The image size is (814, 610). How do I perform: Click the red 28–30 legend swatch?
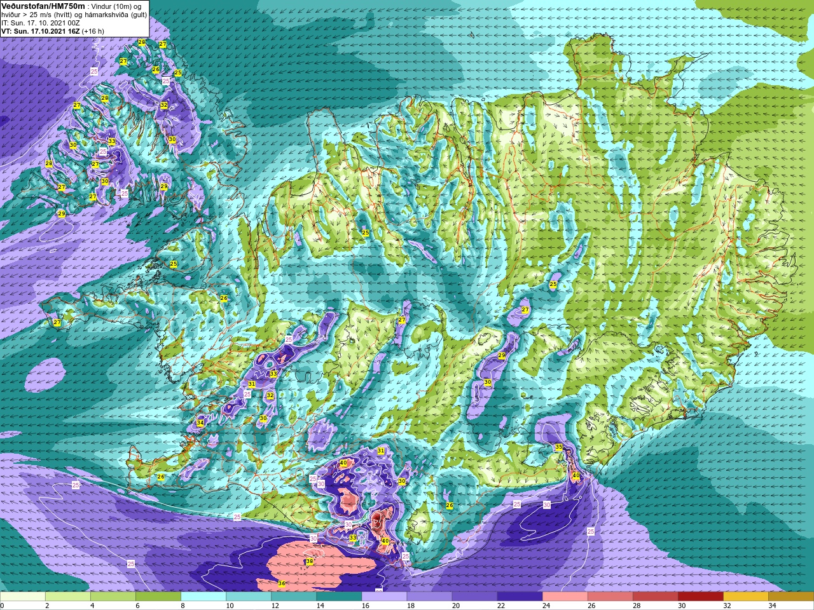(x=655, y=597)
